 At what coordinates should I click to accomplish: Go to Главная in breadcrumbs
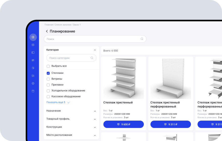pyautogui.click(x=49, y=25)
